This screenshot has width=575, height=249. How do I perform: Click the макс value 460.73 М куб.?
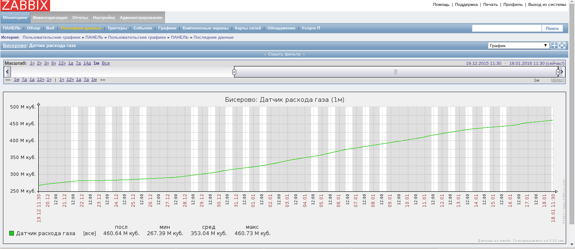[x=253, y=233]
